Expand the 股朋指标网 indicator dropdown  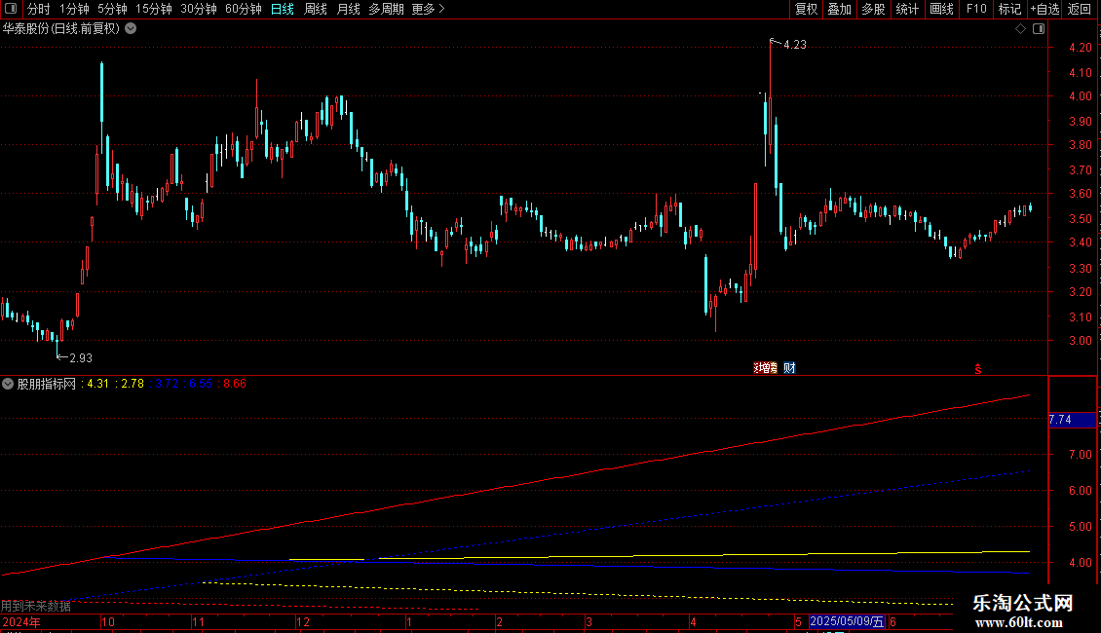[8, 384]
